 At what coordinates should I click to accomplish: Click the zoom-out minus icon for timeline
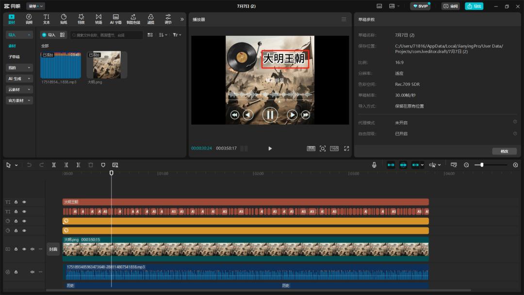click(466, 165)
